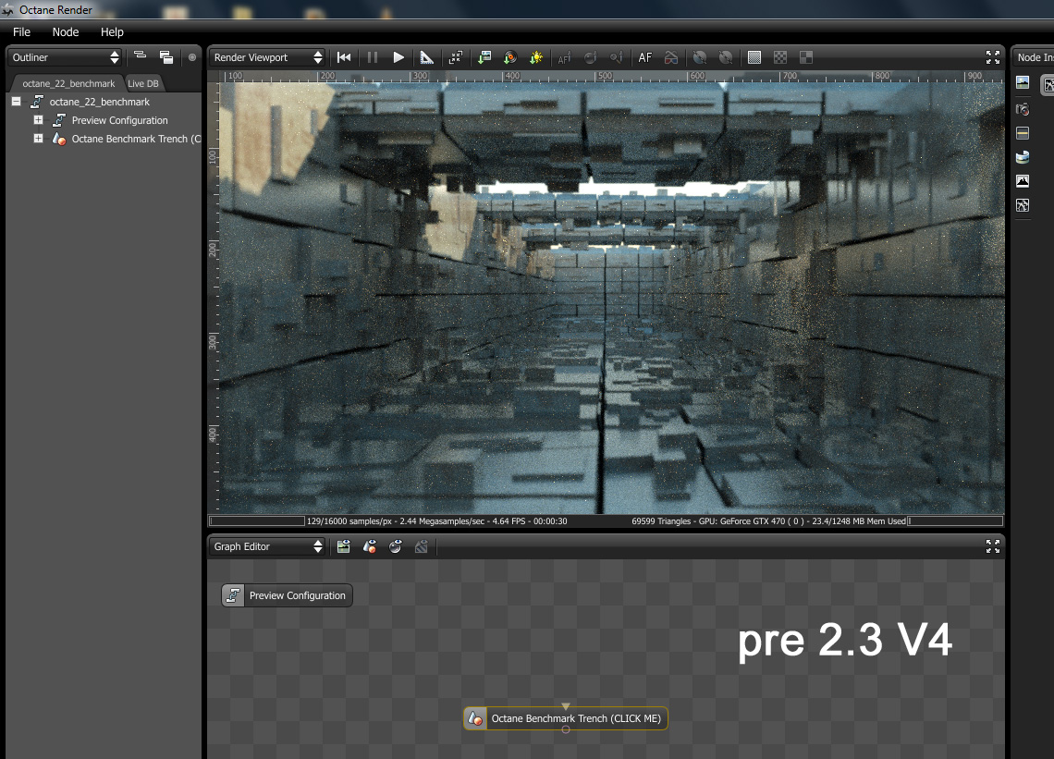
Task: Click the samples per pixel status text
Action: (437, 521)
